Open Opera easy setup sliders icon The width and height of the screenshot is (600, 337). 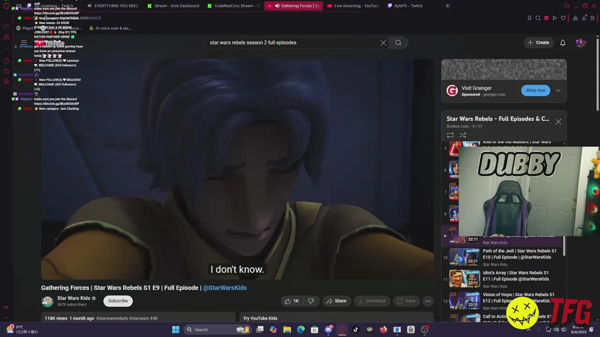click(592, 18)
